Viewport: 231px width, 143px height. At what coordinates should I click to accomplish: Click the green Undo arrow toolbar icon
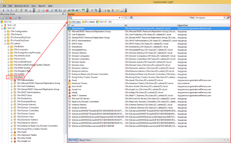84,10
